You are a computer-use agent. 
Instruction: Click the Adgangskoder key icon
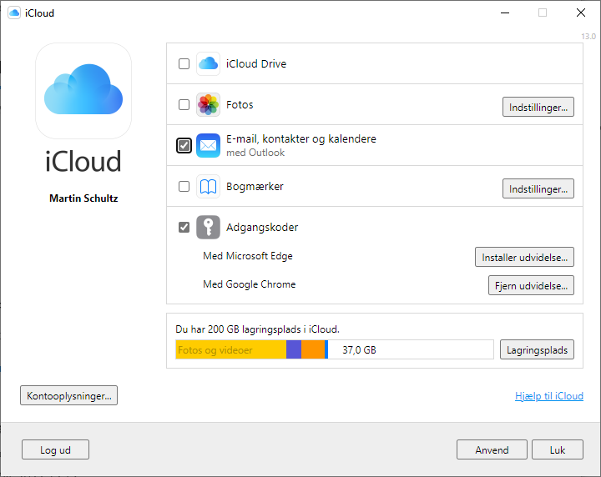coord(208,228)
